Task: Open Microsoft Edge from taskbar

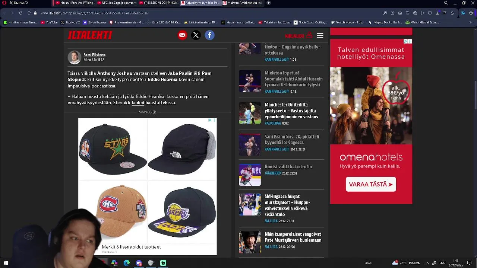Action: point(127,263)
